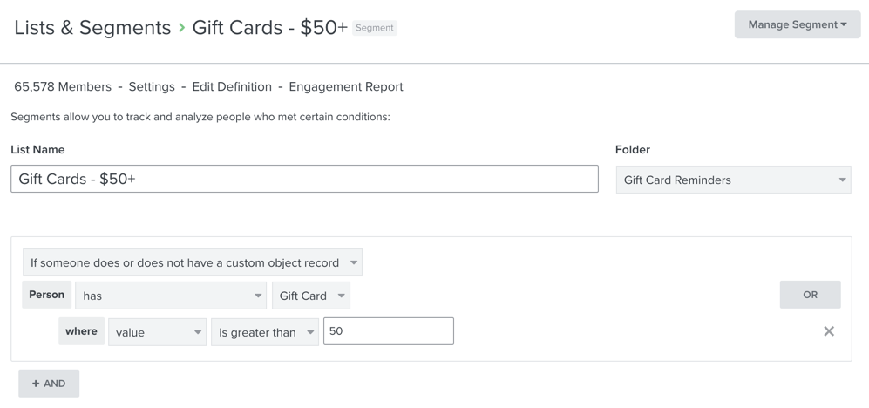The height and width of the screenshot is (408, 869).
Task: View the Engagement Report tab
Action: coord(346,87)
